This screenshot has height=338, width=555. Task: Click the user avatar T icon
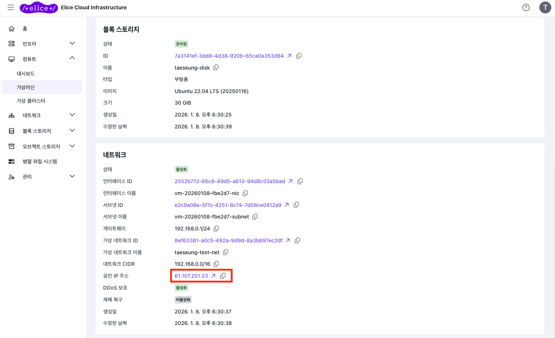(545, 7)
